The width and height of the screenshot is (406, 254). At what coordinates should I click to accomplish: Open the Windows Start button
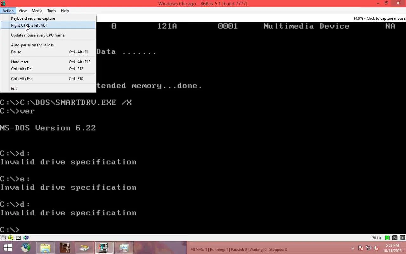8,248
